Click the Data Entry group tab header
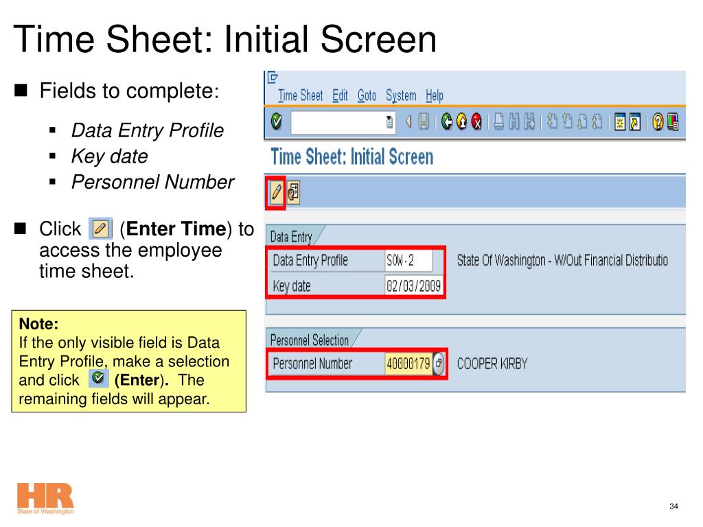703x527 pixels. point(291,237)
